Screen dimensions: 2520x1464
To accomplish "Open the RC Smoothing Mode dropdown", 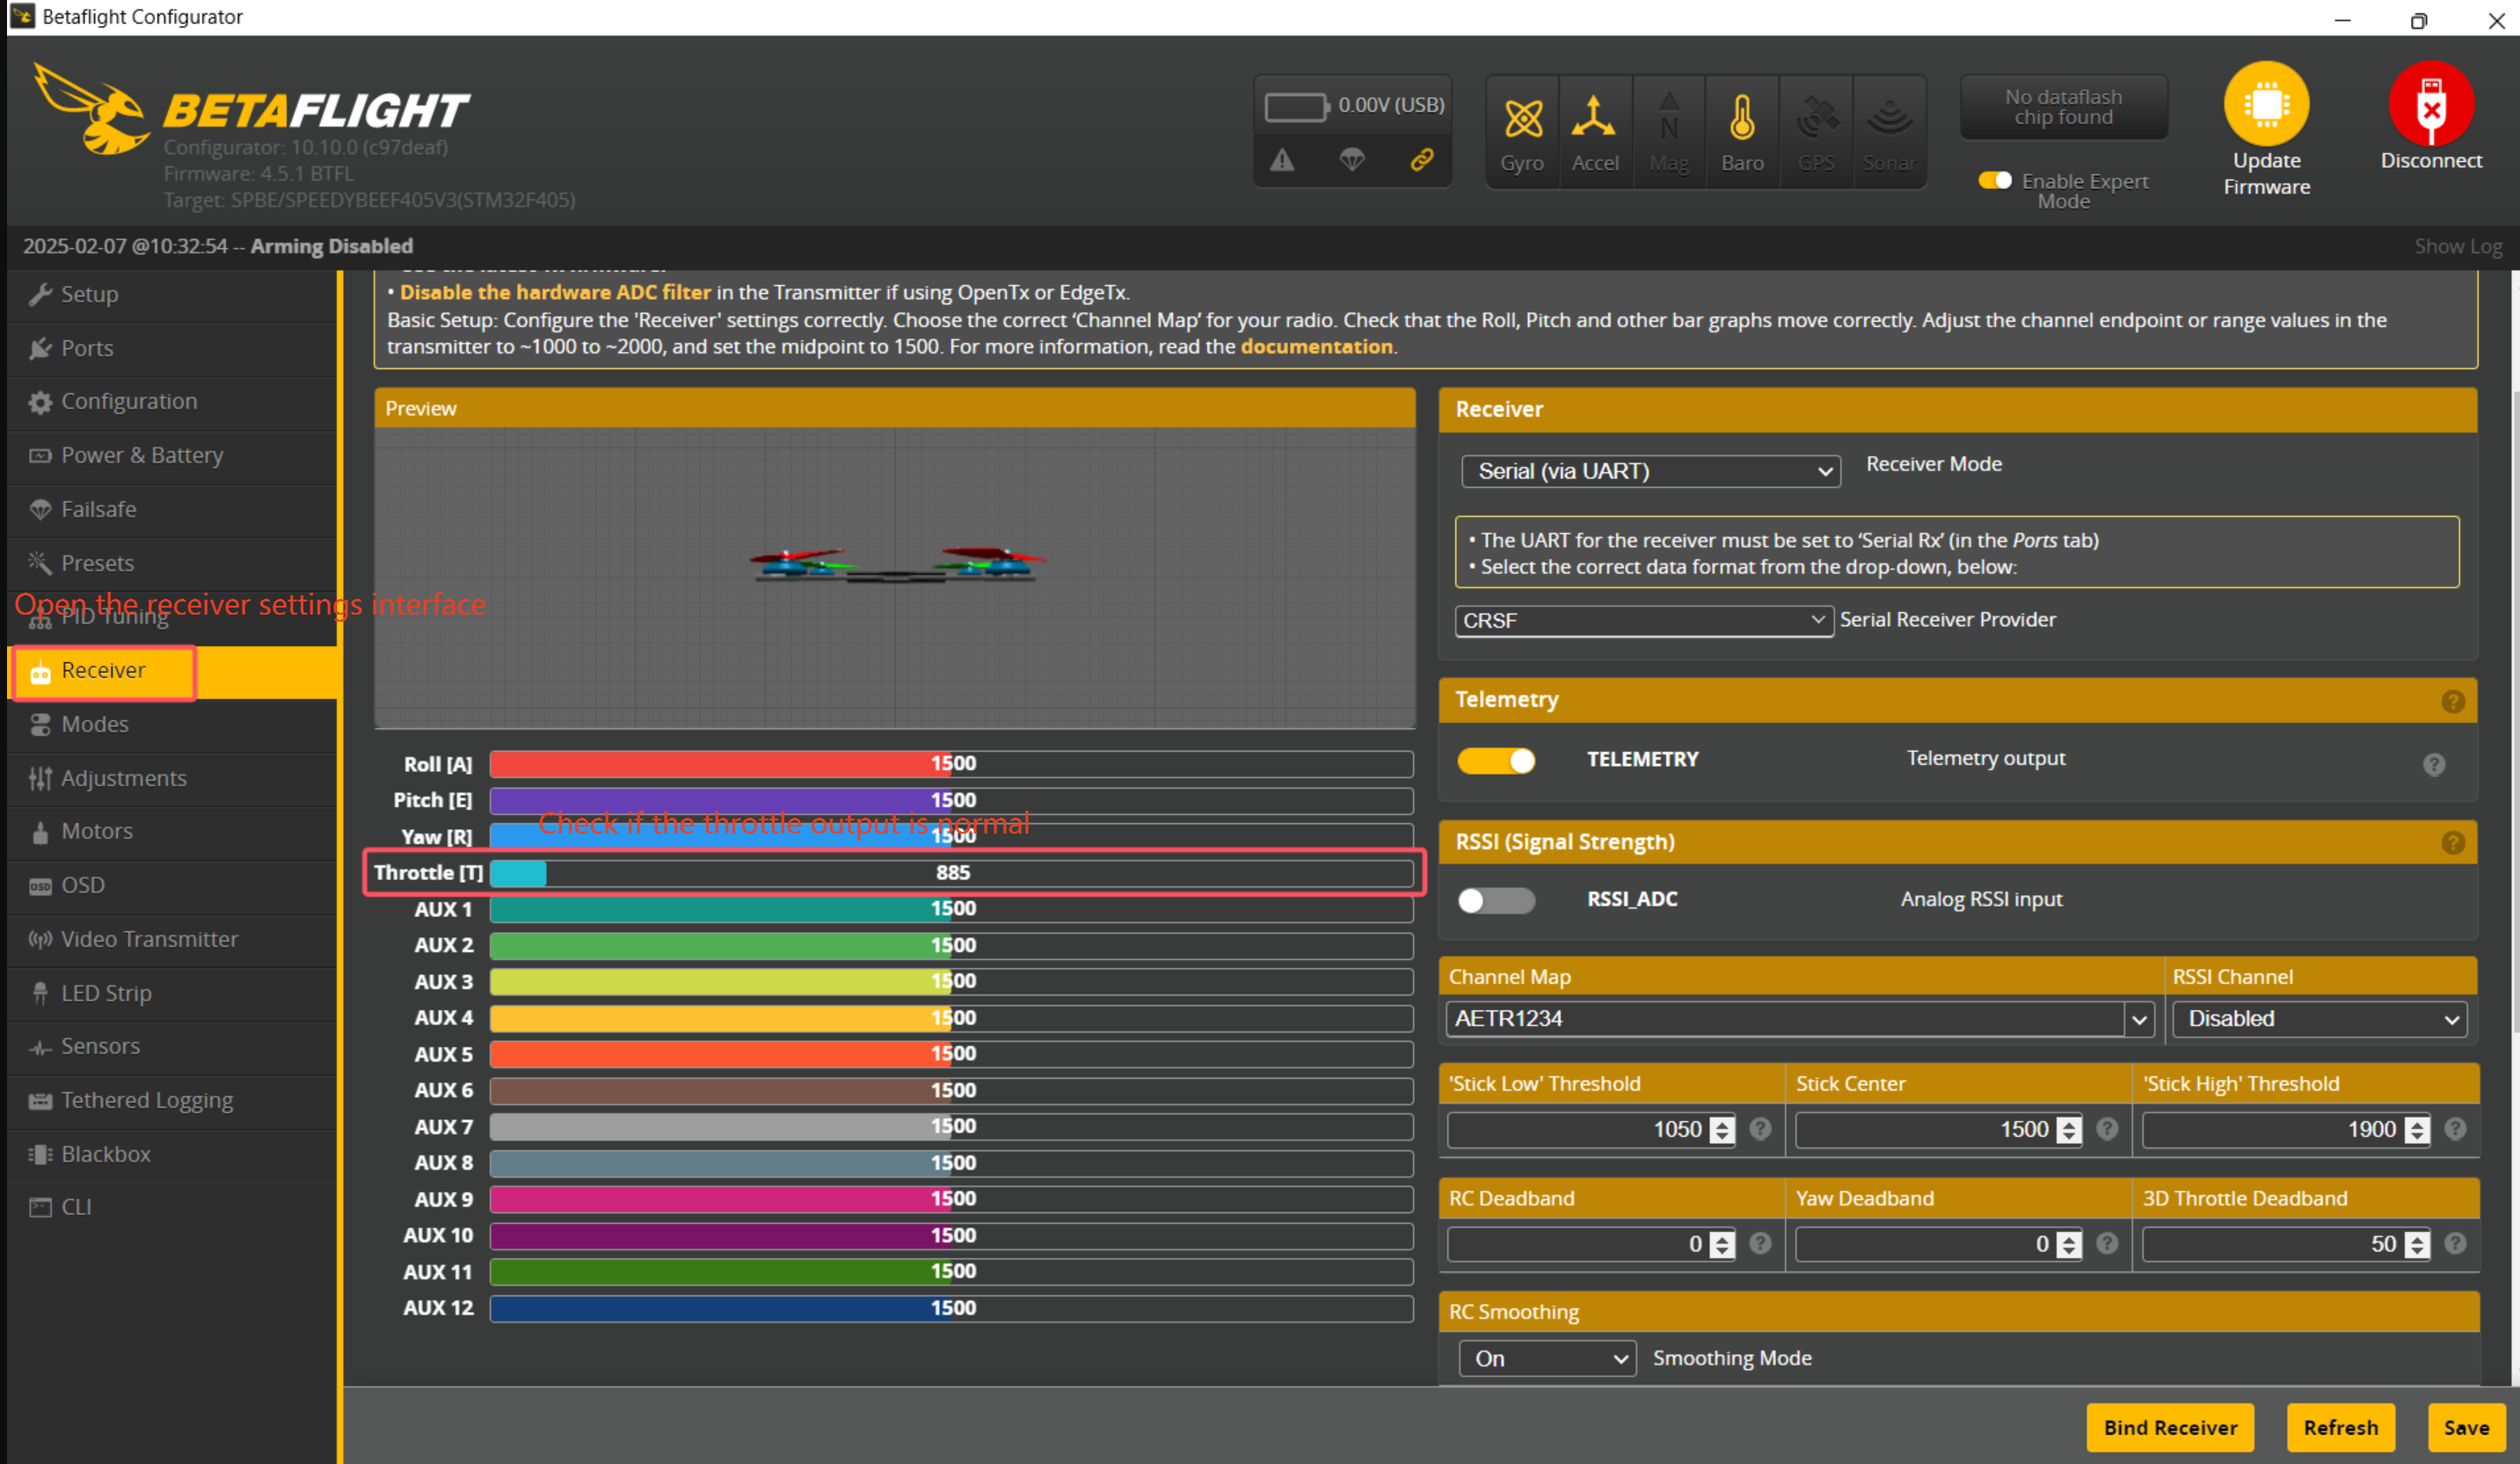I will click(x=1547, y=1358).
